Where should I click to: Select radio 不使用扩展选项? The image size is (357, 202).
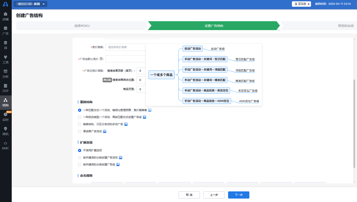(80, 150)
